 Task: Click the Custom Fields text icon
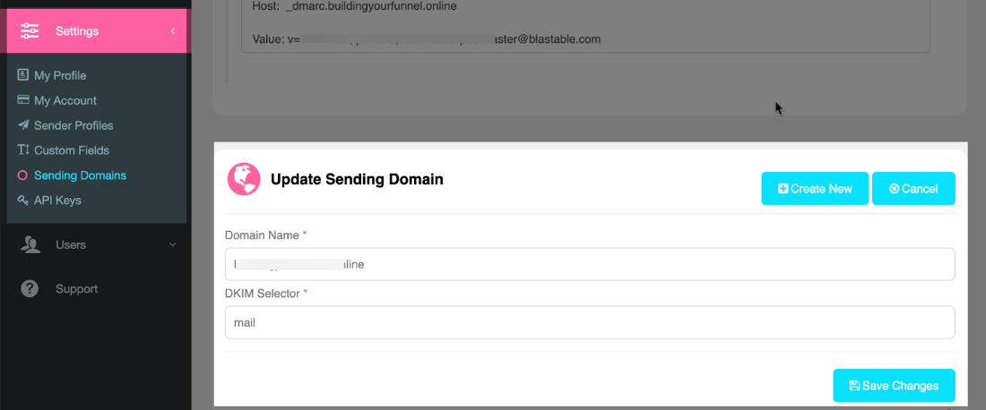23,150
